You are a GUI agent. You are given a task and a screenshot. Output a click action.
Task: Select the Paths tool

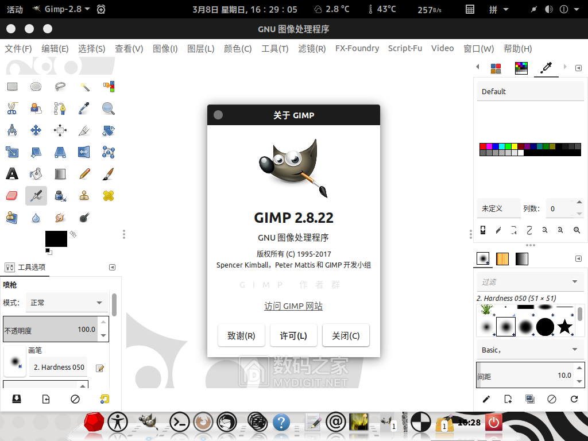[x=60, y=109]
